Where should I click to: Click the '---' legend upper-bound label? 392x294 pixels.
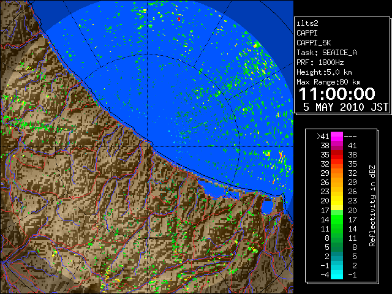click(350, 136)
